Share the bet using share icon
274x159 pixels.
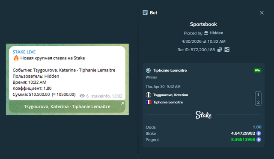pyautogui.click(x=227, y=50)
